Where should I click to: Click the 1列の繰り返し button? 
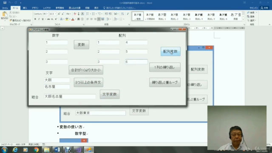click(x=165, y=67)
